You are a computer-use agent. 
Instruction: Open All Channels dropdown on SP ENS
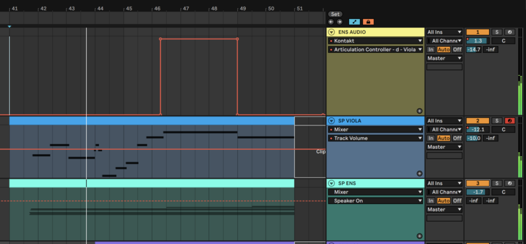[x=444, y=192]
